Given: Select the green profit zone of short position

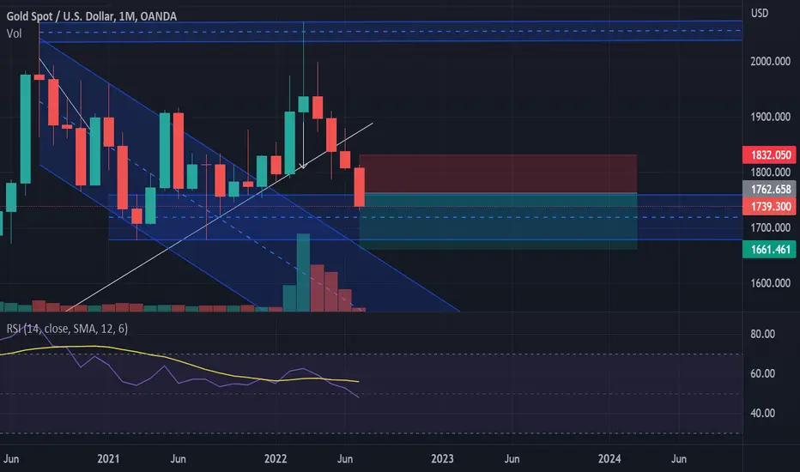Looking at the screenshot, I should click(x=498, y=221).
